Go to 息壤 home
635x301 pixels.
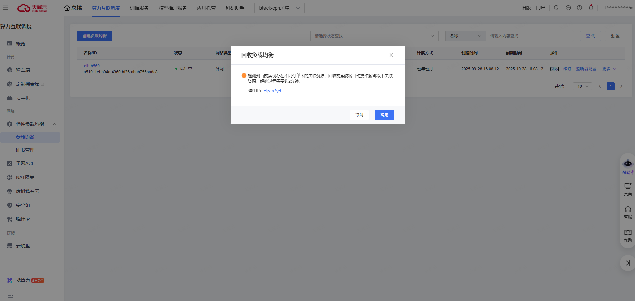point(73,8)
